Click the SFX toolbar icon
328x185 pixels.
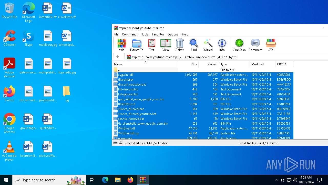pyautogui.click(x=271, y=45)
